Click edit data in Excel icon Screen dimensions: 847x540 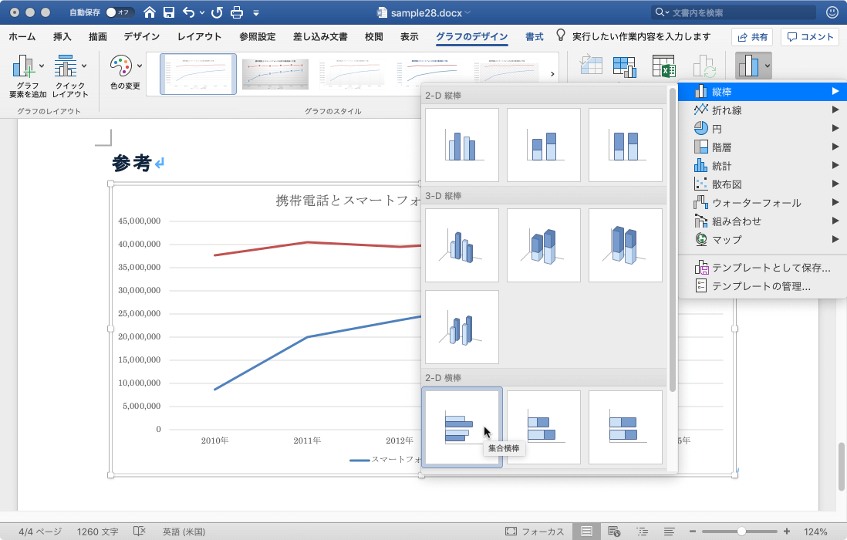(x=663, y=66)
